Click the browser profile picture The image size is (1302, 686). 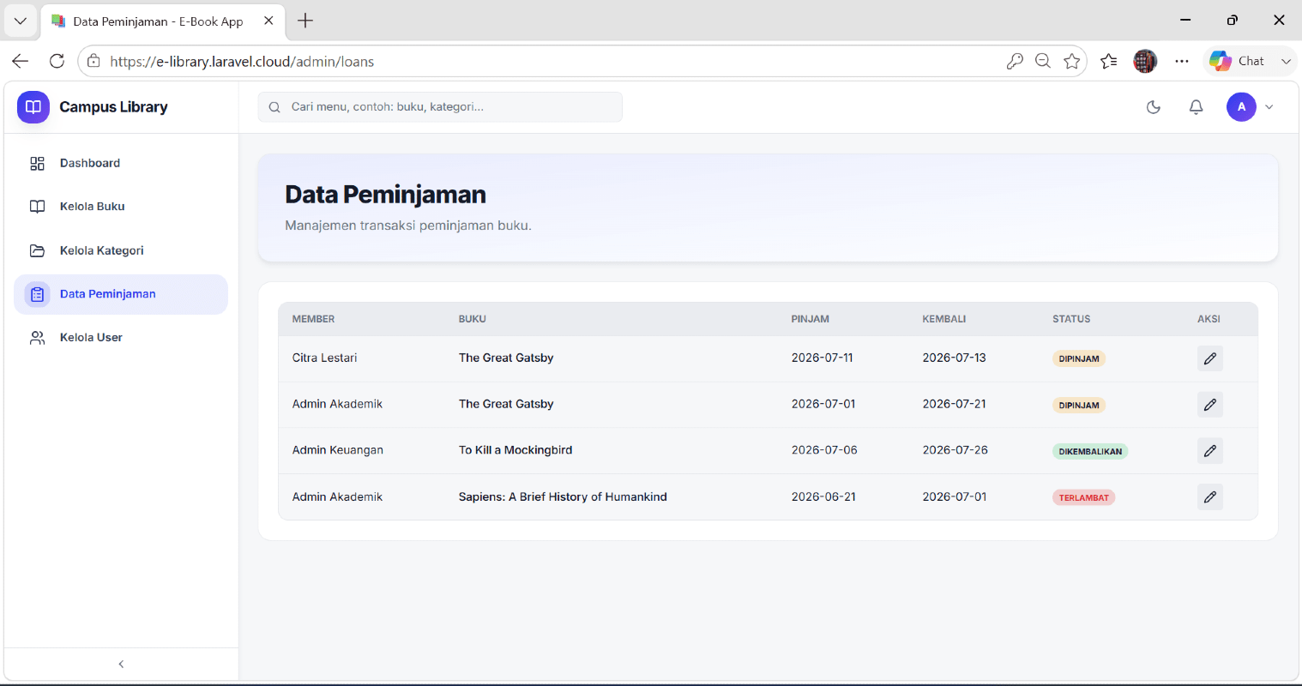[1145, 61]
